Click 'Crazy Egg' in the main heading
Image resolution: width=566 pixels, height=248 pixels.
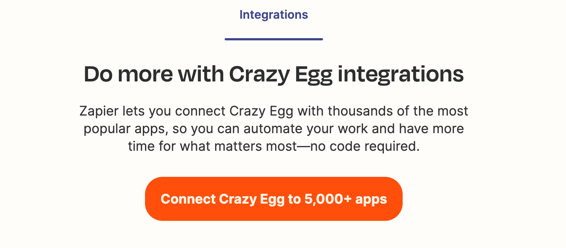click(281, 74)
